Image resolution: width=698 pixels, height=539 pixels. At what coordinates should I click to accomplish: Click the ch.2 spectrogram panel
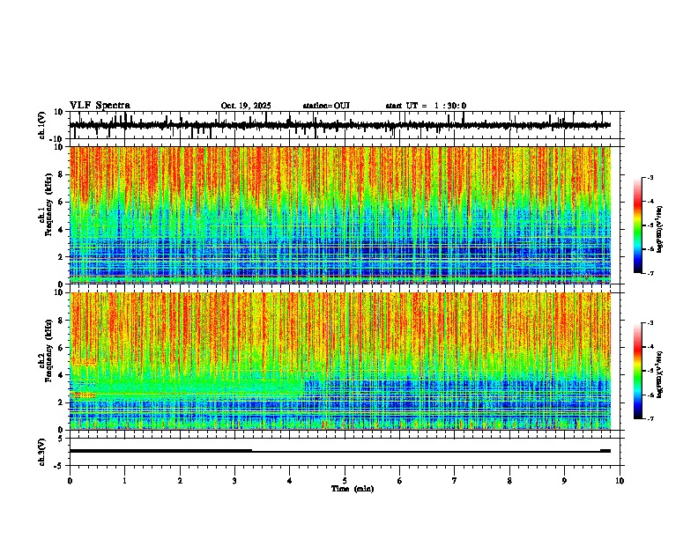click(340, 361)
